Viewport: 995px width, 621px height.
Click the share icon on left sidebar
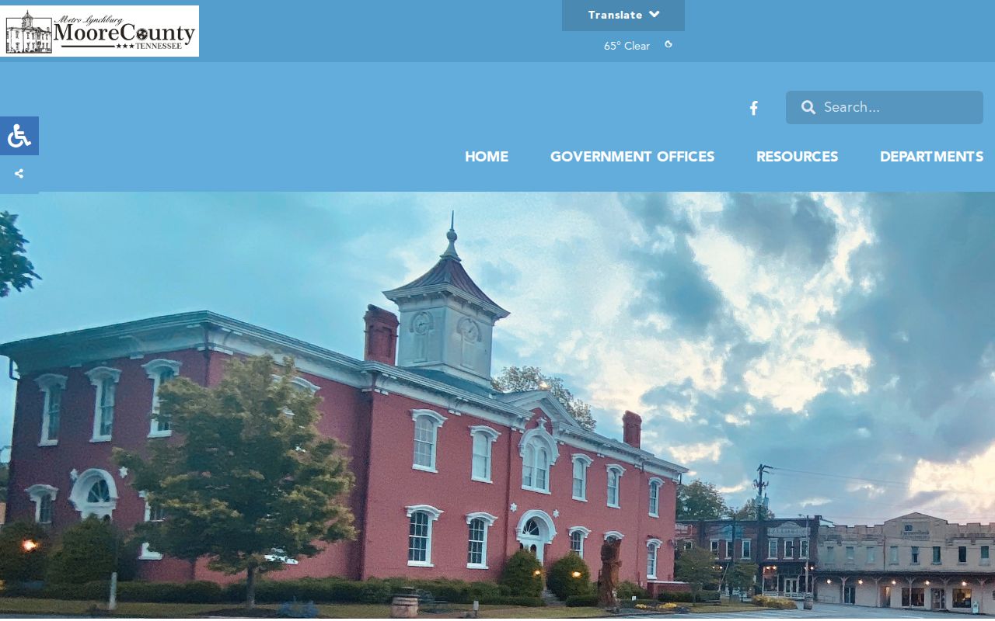[x=19, y=174]
